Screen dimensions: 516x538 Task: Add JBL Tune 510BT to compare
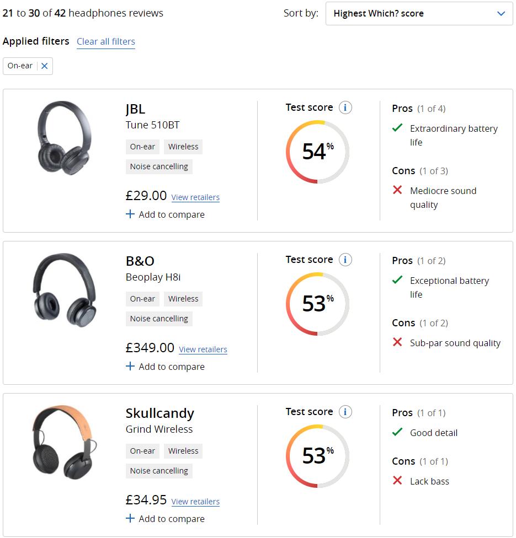(165, 214)
